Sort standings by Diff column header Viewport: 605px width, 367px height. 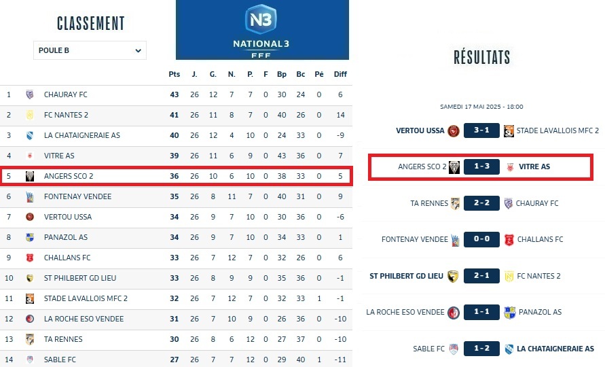point(340,74)
